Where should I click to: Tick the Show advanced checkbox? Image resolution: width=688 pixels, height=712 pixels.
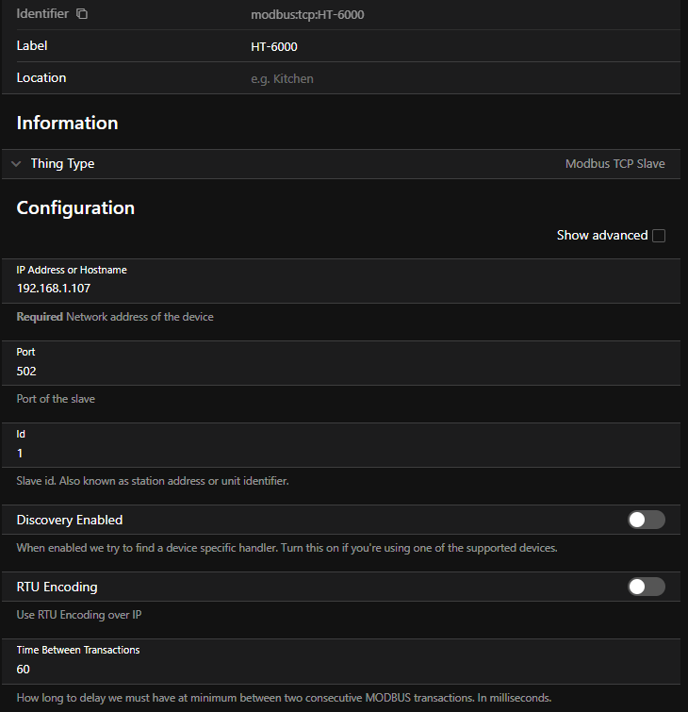[659, 236]
